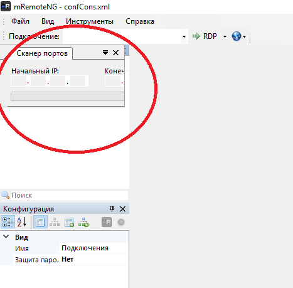The width and height of the screenshot is (293, 288).
Task: Click first octet of Начальный IP
Action: (19, 81)
